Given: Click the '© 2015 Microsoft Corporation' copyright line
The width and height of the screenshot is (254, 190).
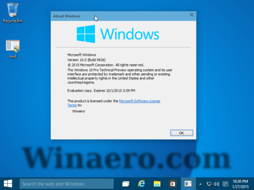Looking at the screenshot, I should [x=105, y=65].
